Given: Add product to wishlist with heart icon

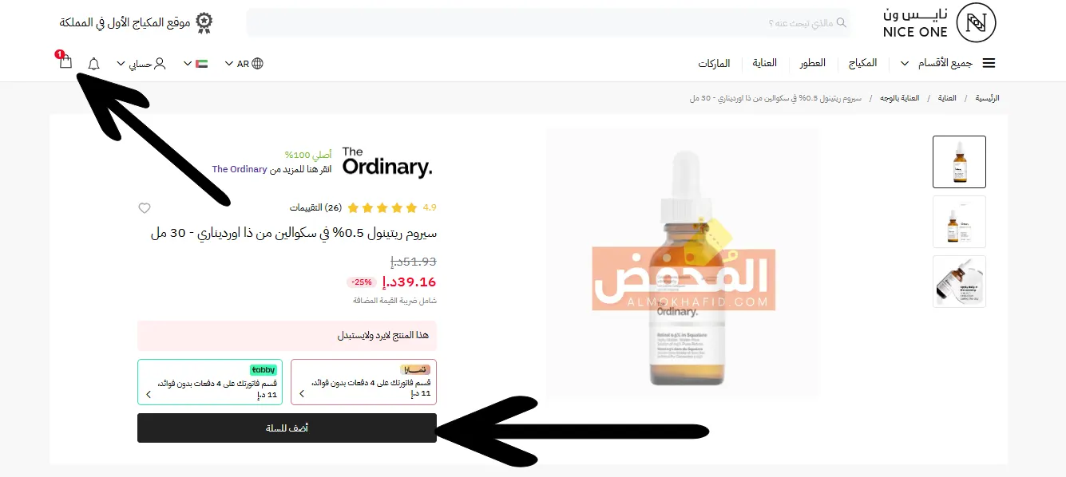Looking at the screenshot, I should (145, 208).
